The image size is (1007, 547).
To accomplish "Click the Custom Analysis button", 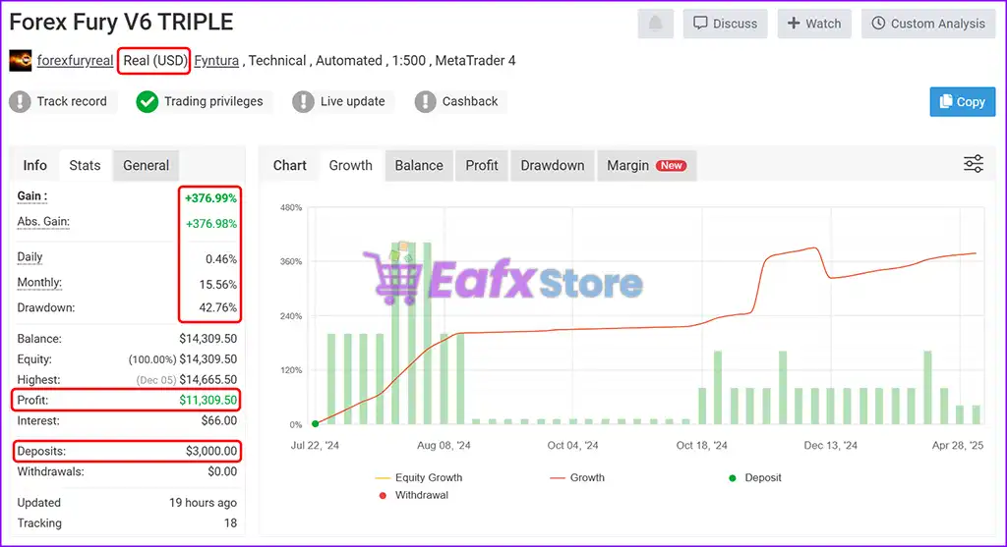I will click(927, 24).
